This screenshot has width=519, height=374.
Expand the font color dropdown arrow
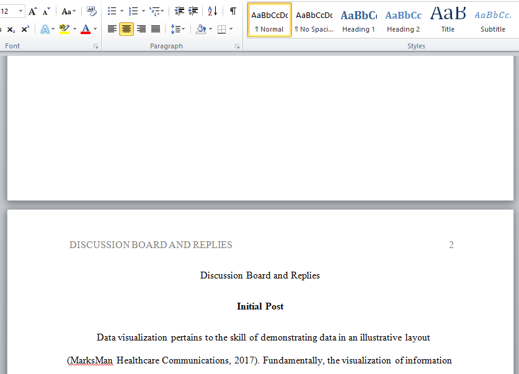tap(95, 29)
